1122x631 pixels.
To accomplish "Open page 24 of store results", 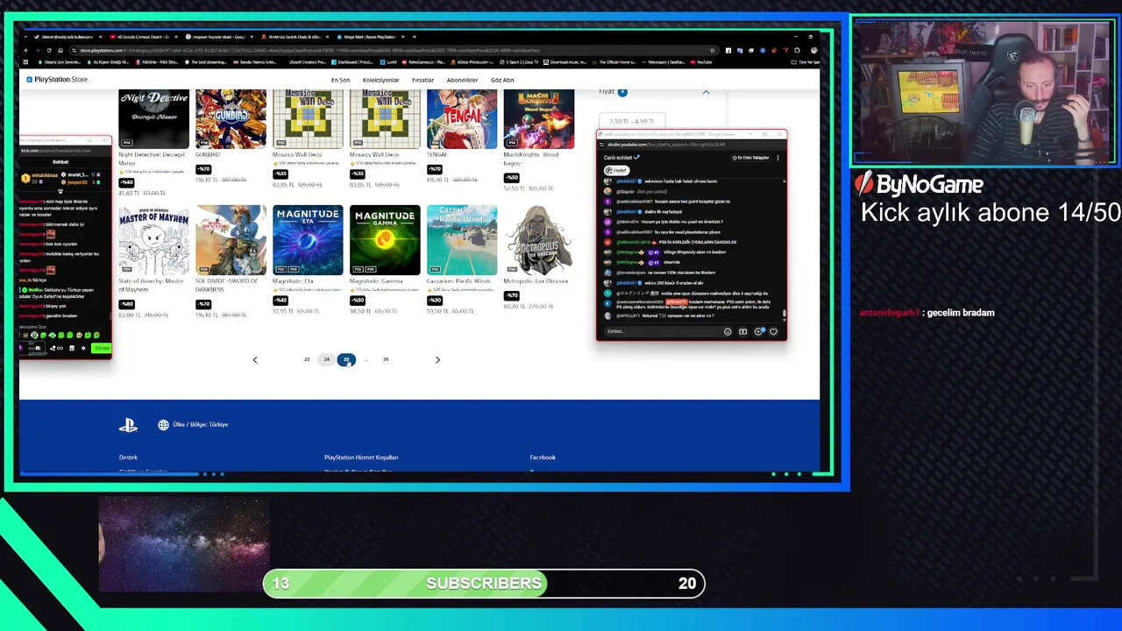I will (326, 359).
